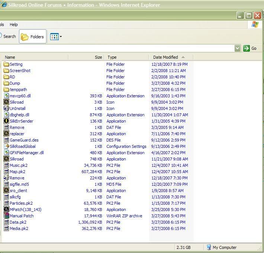Open the Views dropdown button
The height and width of the screenshot is (253, 264).
tap(56, 36)
